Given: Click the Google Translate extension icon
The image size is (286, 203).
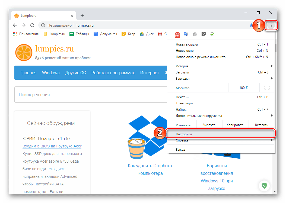Looking at the screenshot, I should (186, 34).
